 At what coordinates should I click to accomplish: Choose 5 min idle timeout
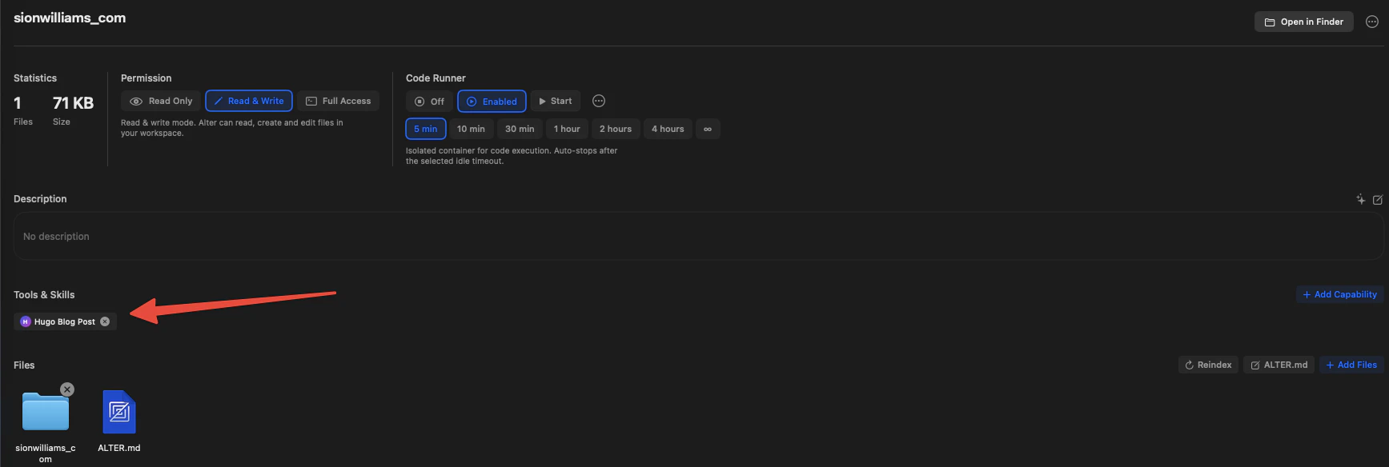pyautogui.click(x=425, y=129)
